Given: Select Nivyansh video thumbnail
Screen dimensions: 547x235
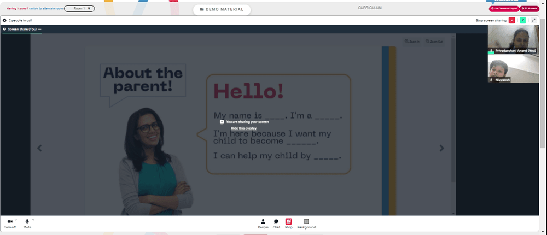Looking at the screenshot, I should (x=513, y=69).
